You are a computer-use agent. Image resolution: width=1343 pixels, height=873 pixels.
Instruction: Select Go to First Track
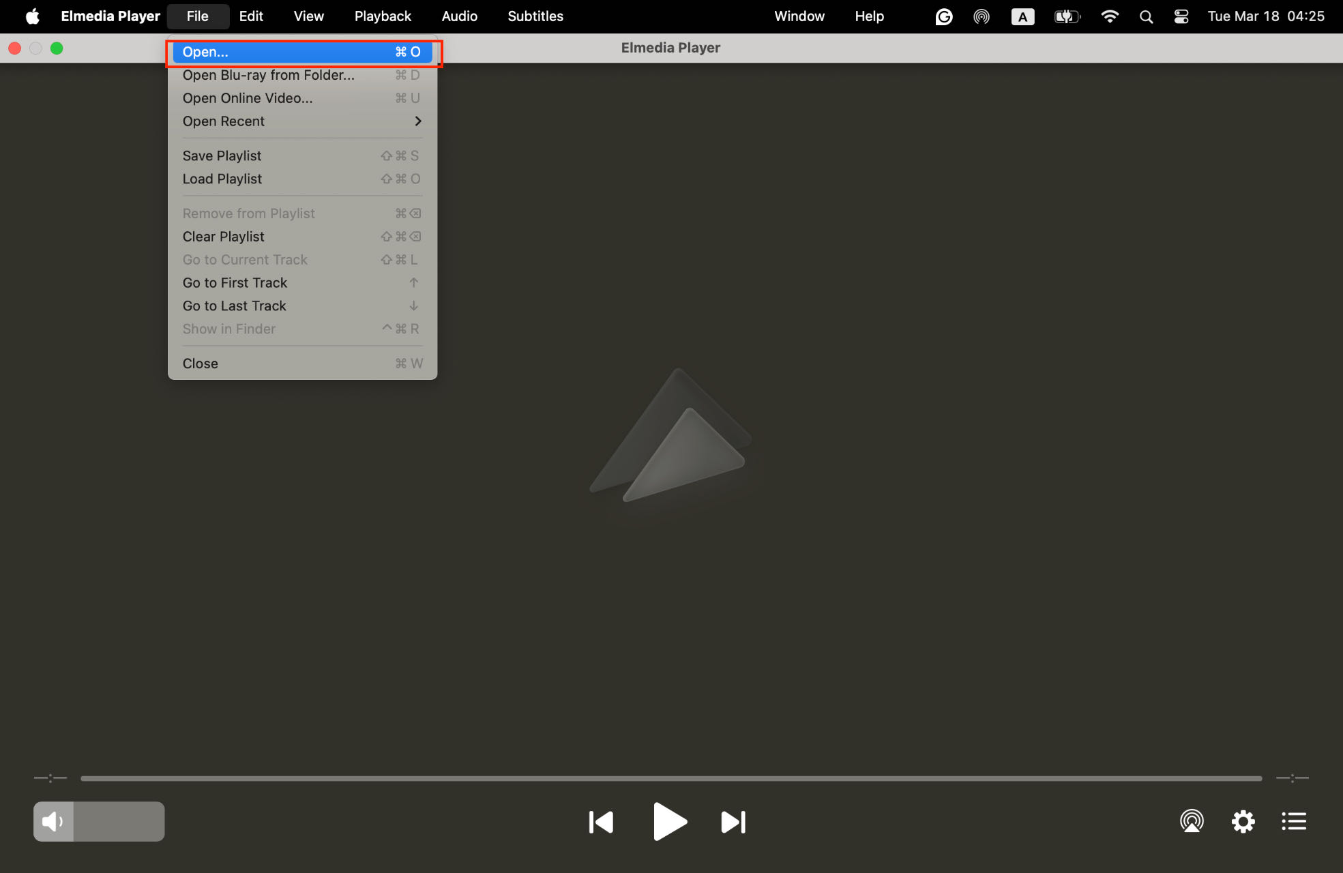[302, 283]
